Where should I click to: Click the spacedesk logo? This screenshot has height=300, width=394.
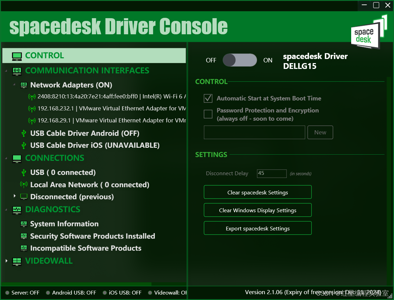click(369, 32)
